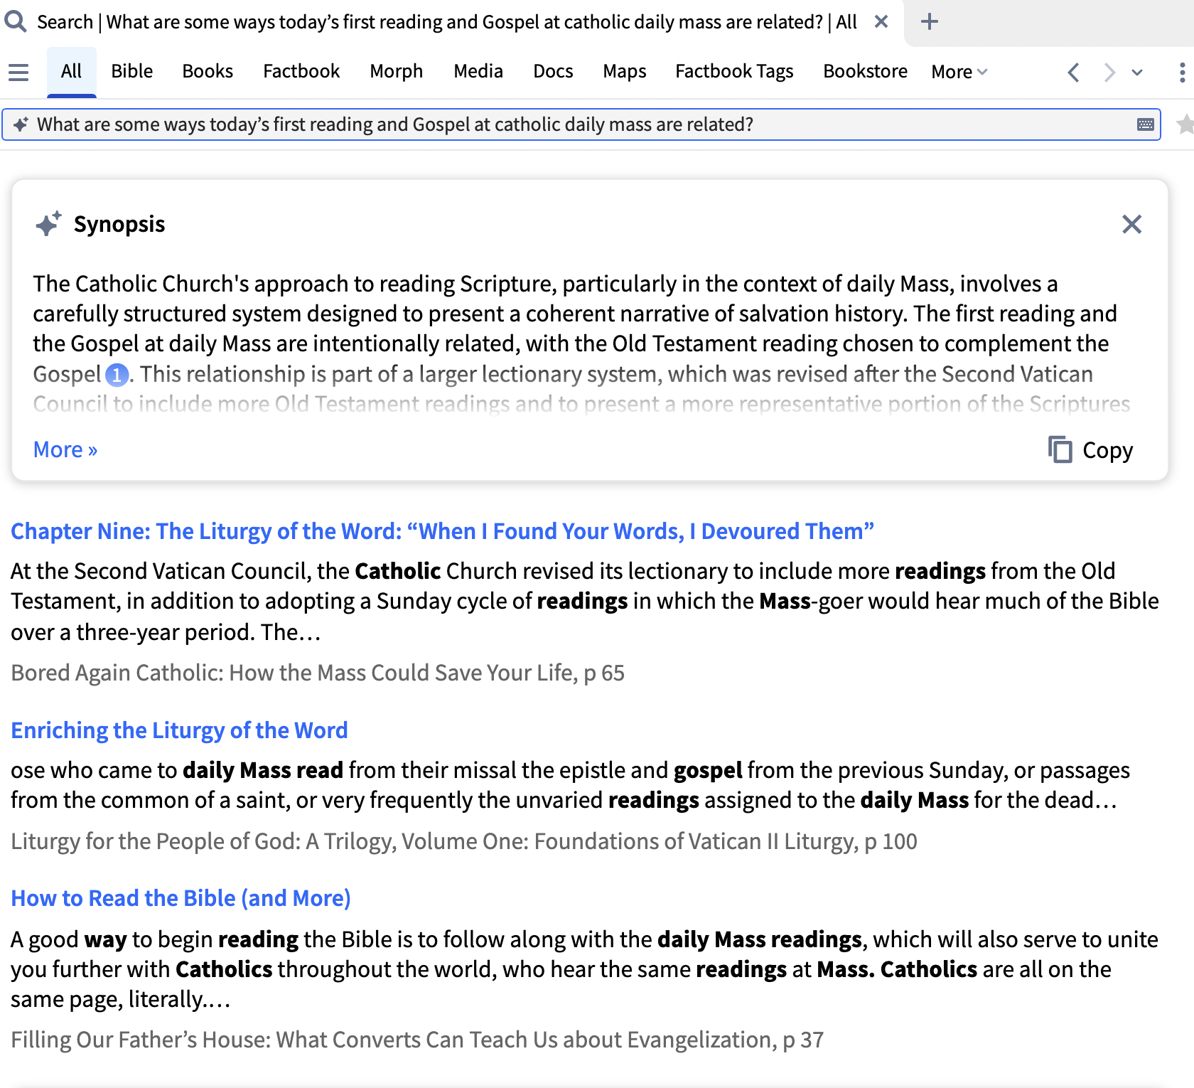
Task: Go forward with the right arrow
Action: [1109, 72]
